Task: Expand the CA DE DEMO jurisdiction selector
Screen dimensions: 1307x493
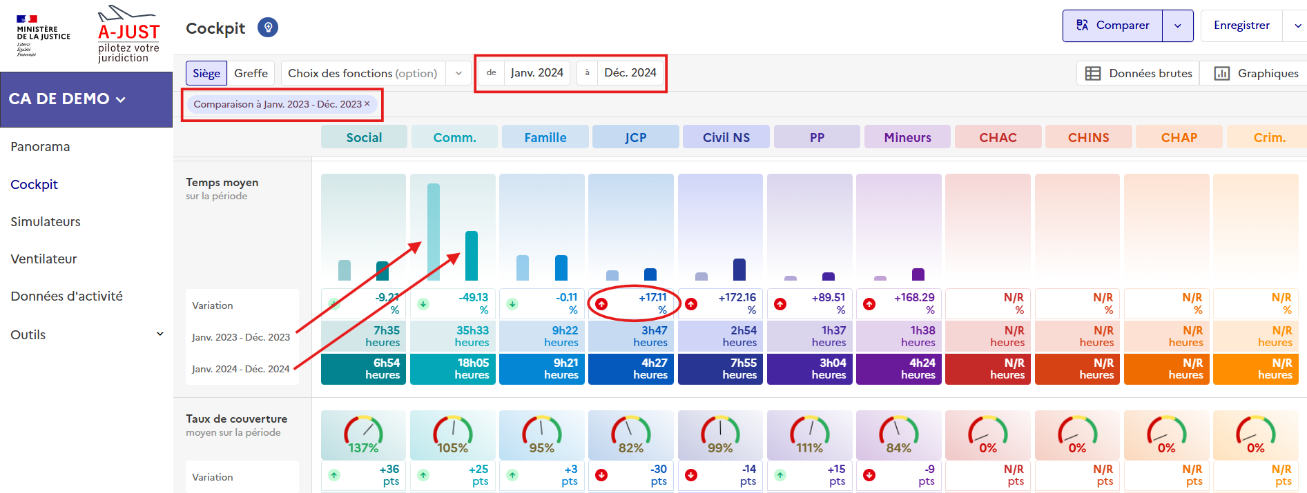Action: pos(67,99)
